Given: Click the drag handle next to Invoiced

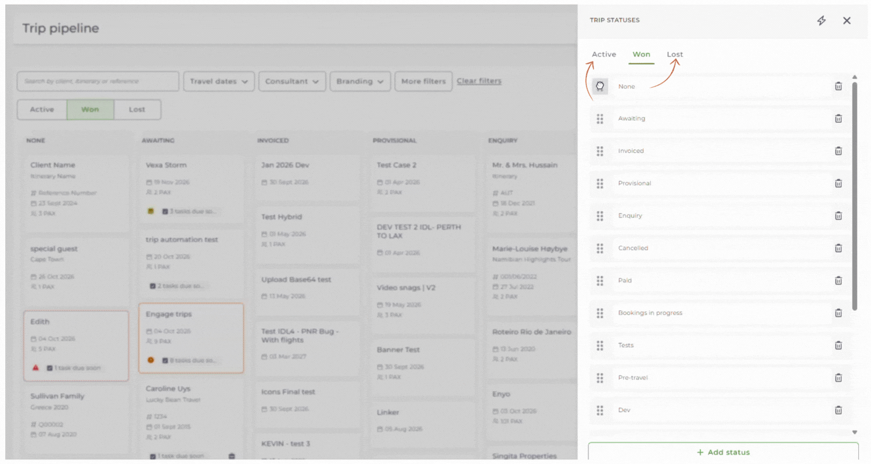Looking at the screenshot, I should [x=600, y=151].
